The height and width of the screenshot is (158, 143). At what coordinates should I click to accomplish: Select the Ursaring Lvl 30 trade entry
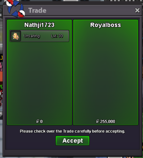tap(39, 36)
